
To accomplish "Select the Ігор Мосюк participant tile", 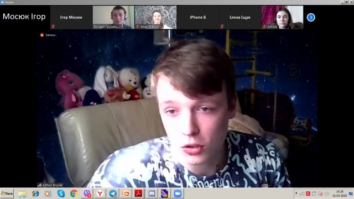I will 71,17.
